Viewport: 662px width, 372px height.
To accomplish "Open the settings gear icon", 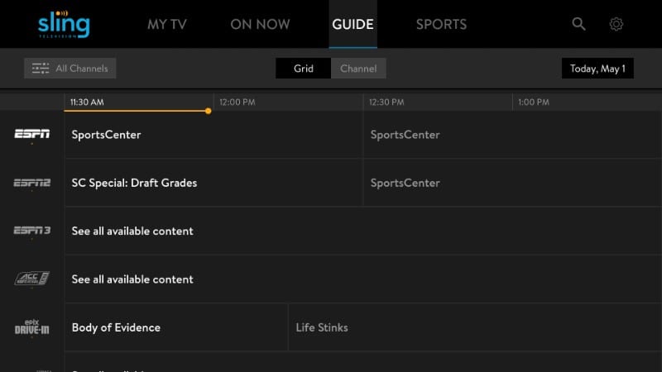I will (616, 24).
